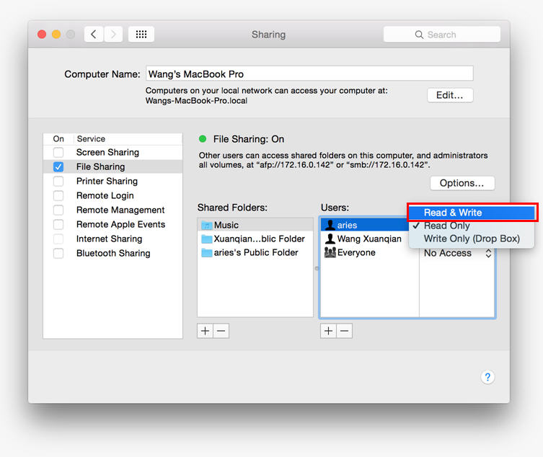Viewport: 543px width, 457px height.
Task: Remove the shared folder with the minus button
Action: pyautogui.click(x=221, y=331)
